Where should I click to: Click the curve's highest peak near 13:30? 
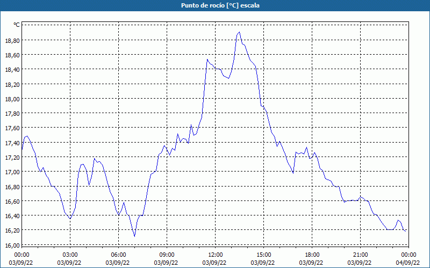tap(239, 32)
